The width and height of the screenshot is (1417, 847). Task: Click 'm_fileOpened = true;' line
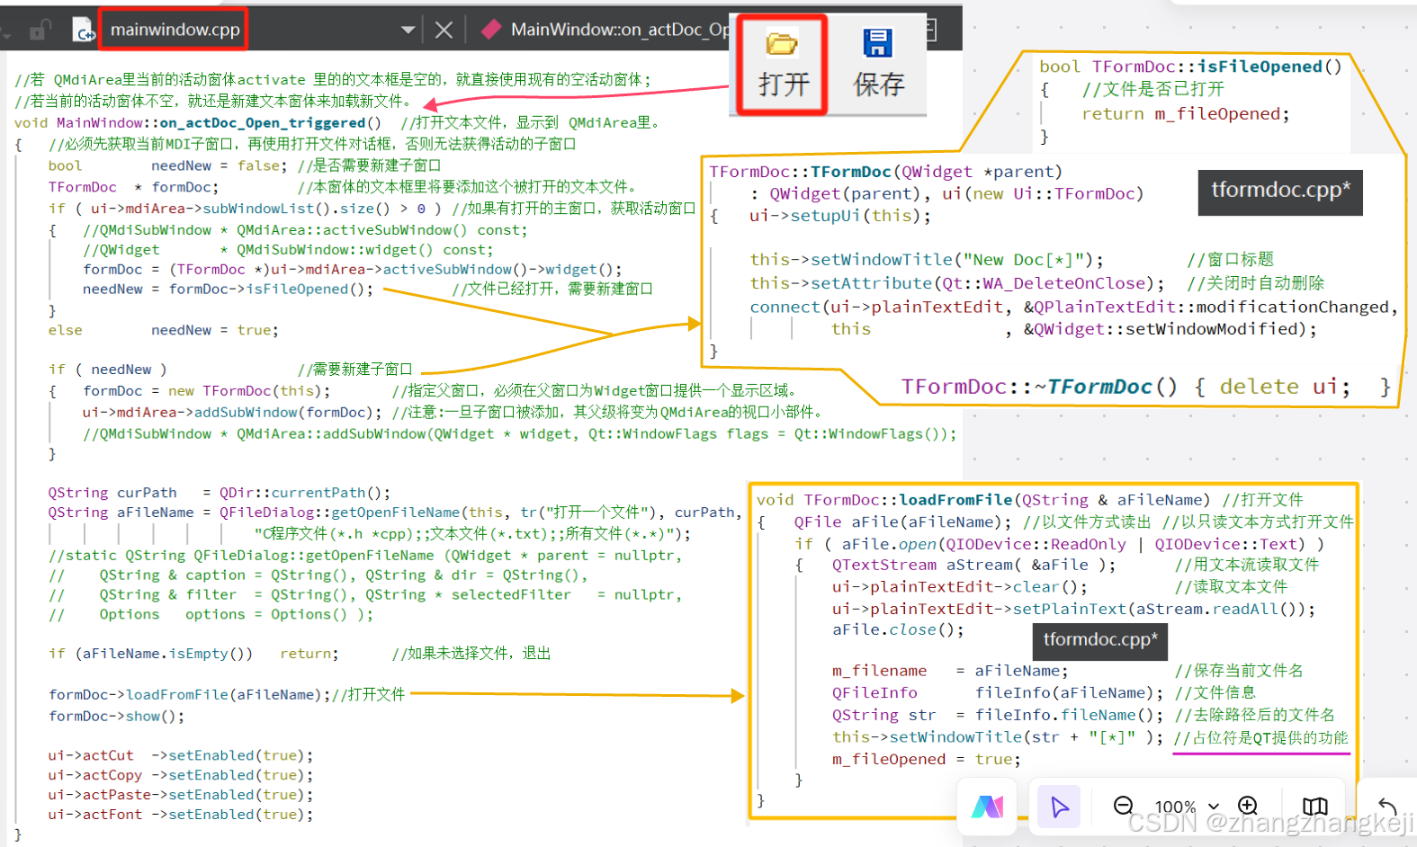click(927, 759)
